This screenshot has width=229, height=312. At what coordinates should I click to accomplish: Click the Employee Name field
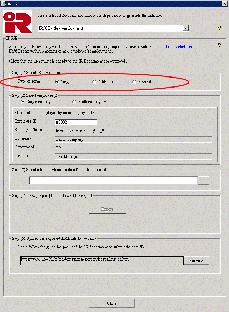[x=133, y=131]
